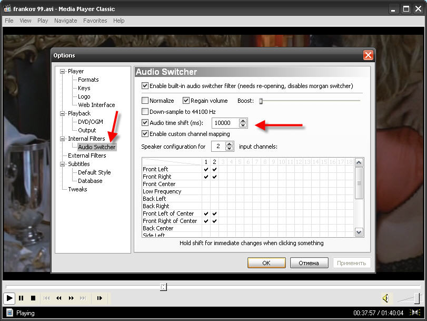Collapse the Player tree node

62,71
